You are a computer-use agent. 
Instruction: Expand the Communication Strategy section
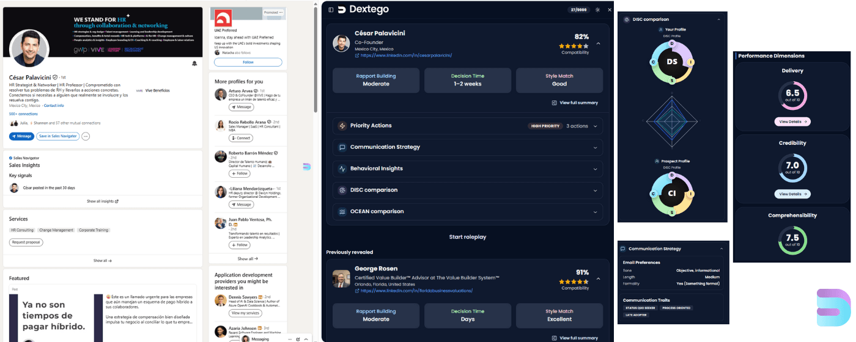coord(468,147)
